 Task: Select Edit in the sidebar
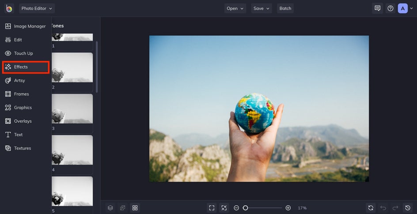pyautogui.click(x=26, y=40)
